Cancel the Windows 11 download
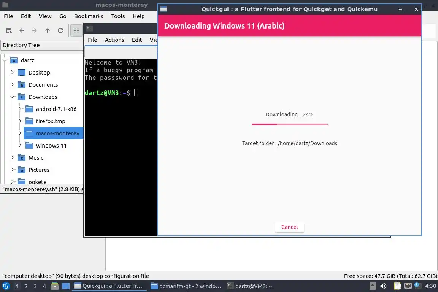438x292 pixels. tap(289, 227)
